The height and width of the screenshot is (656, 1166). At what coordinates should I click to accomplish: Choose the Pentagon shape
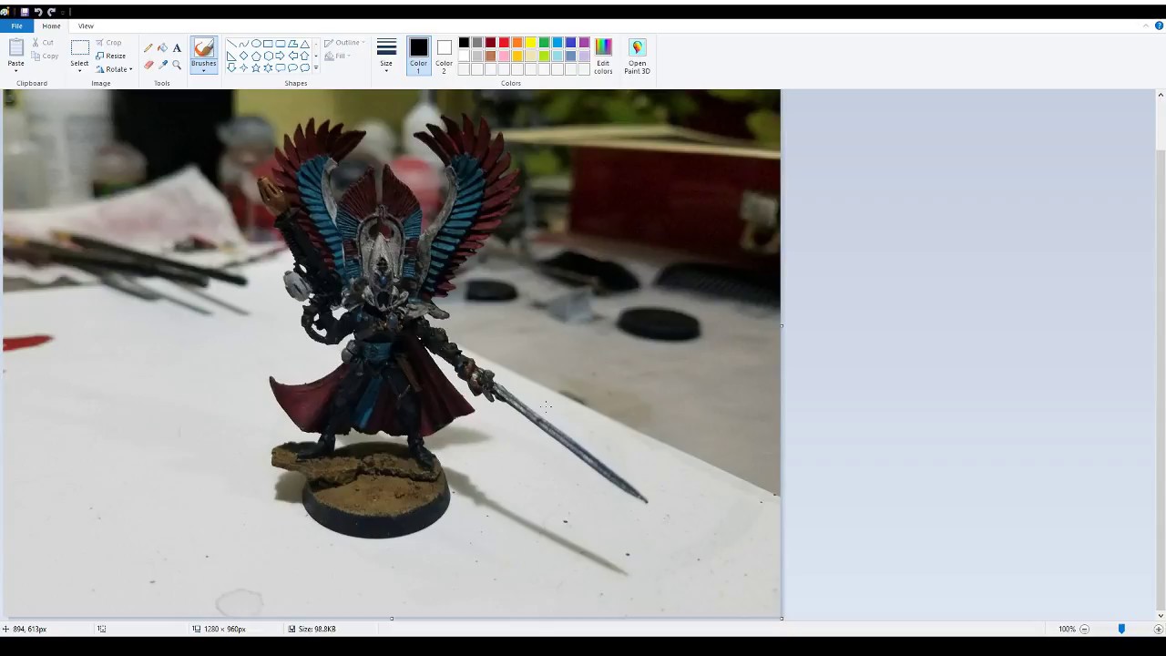point(256,56)
